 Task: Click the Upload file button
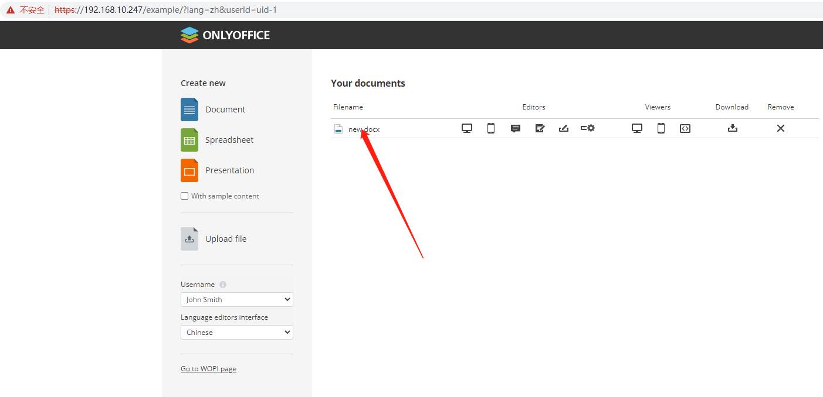[214, 239]
